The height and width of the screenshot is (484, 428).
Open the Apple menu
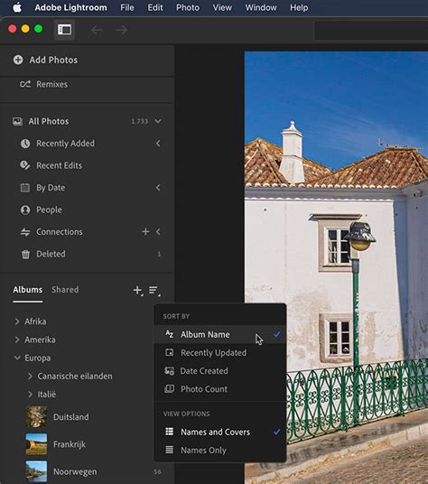[x=17, y=7]
